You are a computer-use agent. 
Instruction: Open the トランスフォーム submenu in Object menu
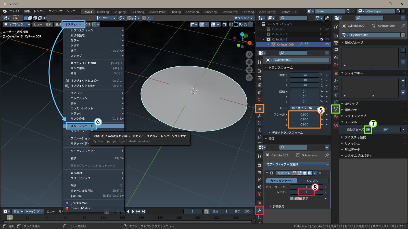(94, 30)
